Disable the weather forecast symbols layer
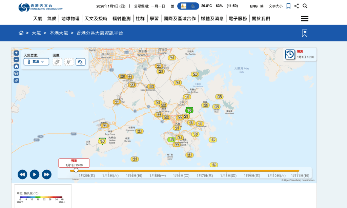347x208 pixels. (x=81, y=62)
